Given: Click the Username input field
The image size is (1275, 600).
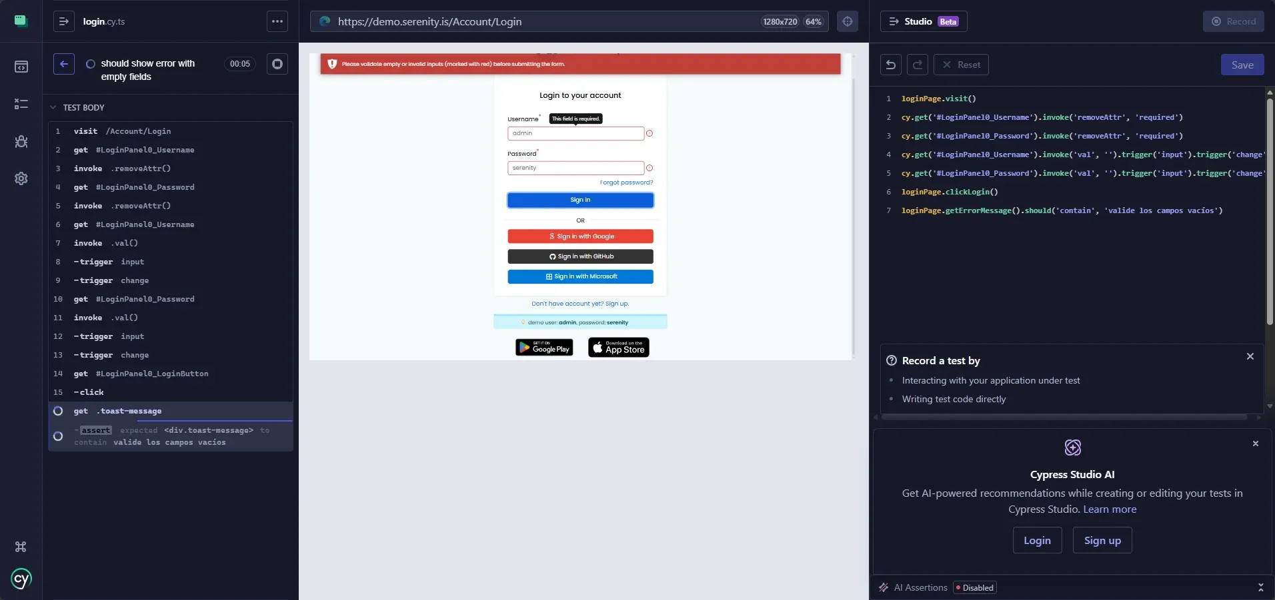Looking at the screenshot, I should [575, 133].
